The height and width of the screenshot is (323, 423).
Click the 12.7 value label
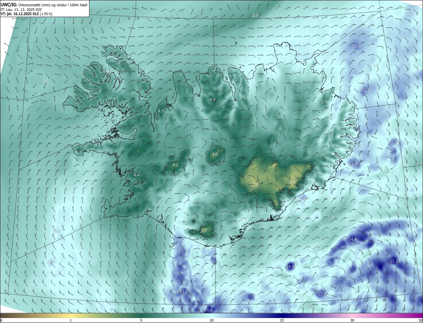(x=365, y=90)
